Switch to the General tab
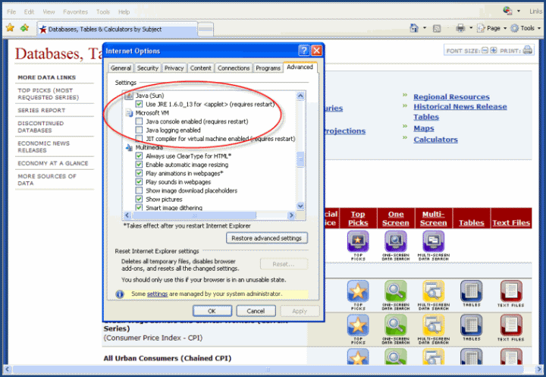 click(121, 68)
